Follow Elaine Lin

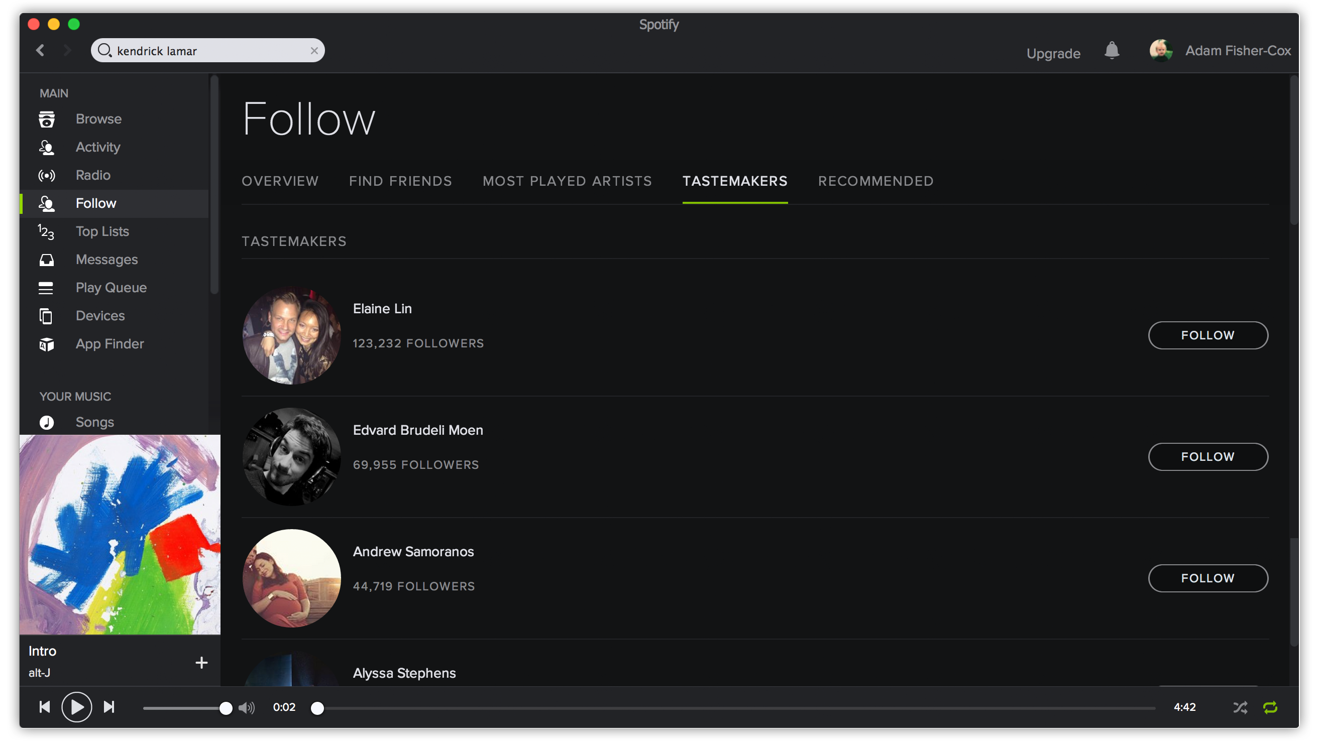tap(1208, 335)
